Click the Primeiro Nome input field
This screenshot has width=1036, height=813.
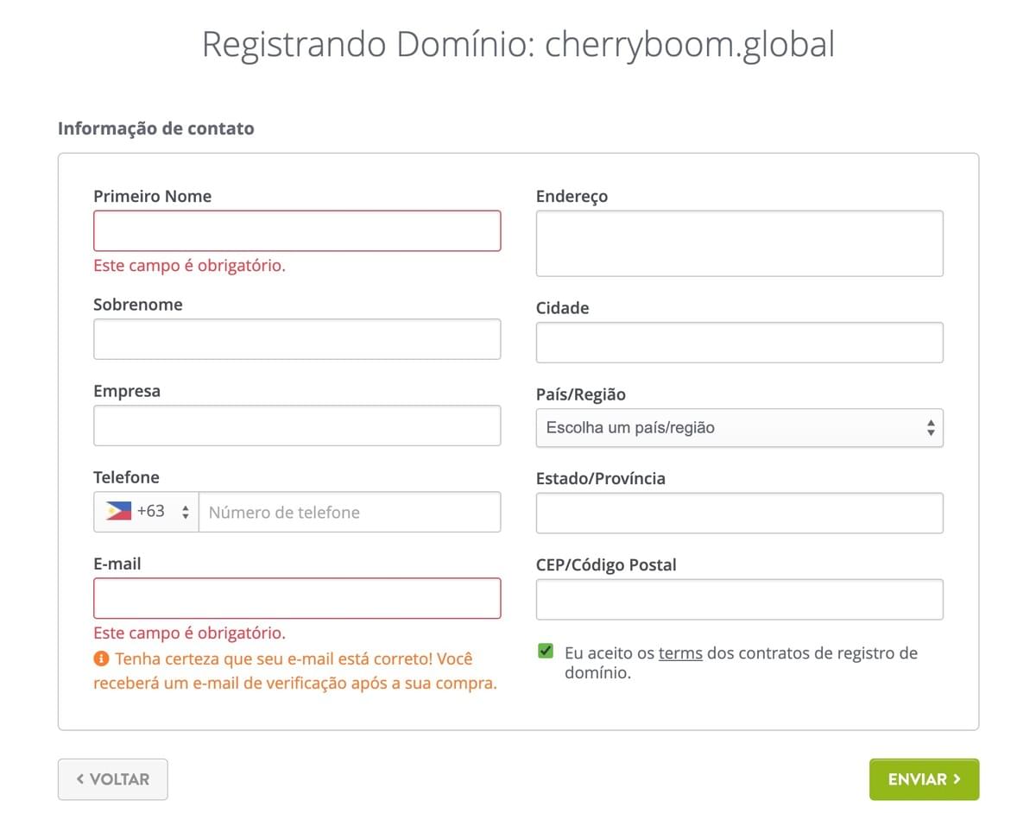pos(297,230)
